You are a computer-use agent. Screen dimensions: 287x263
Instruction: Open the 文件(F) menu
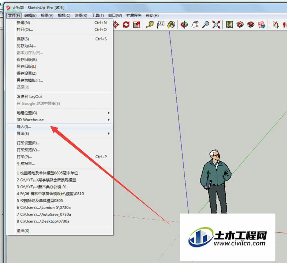[x=14, y=15]
